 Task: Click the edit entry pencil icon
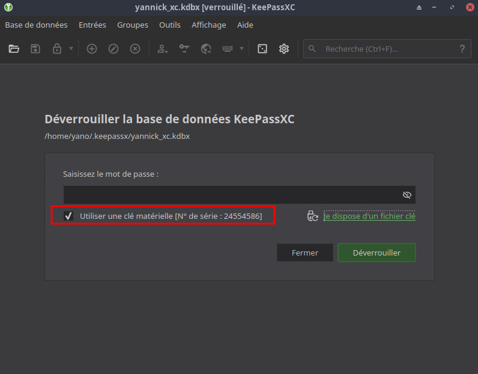(113, 49)
